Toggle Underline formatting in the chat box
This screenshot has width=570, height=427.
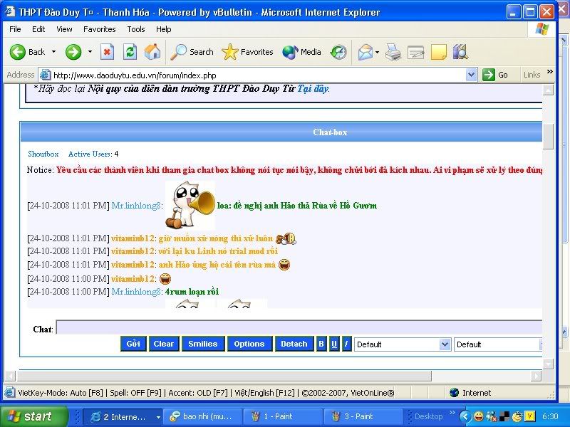[x=334, y=344]
